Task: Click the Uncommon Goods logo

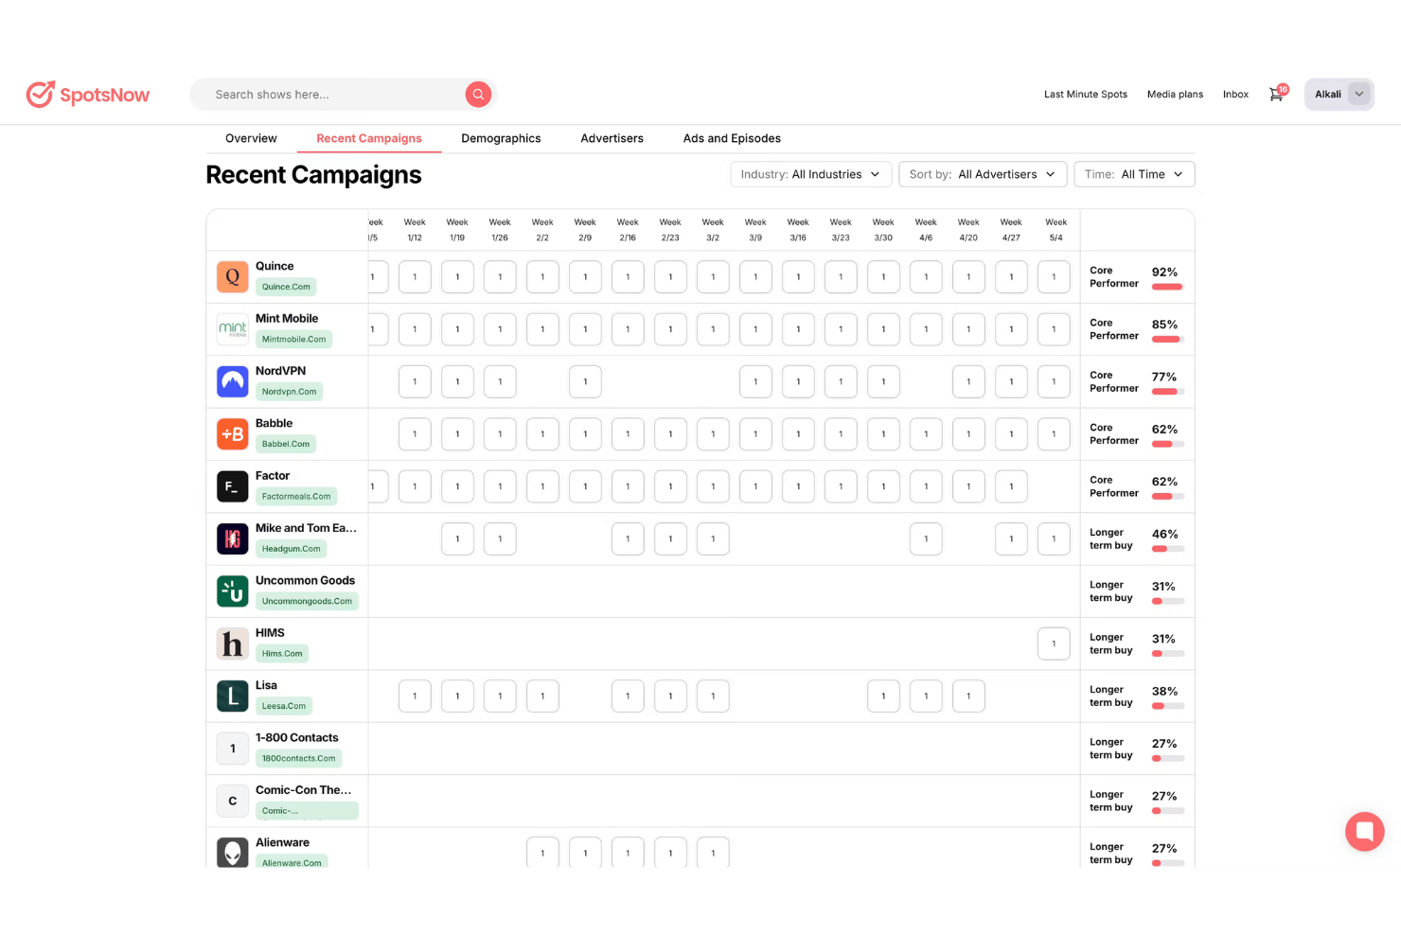Action: (x=233, y=591)
